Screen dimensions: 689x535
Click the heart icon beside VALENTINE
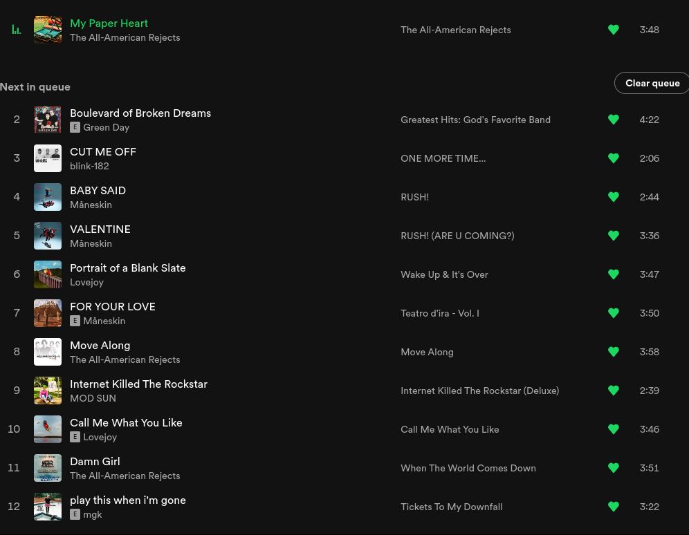[614, 236]
